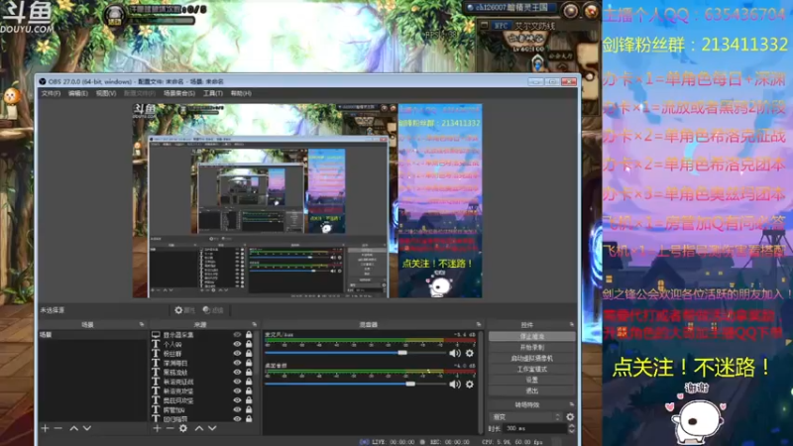The width and height of the screenshot is (793, 446).
Task: Hide the 个人QQ text source
Action: pos(237,344)
